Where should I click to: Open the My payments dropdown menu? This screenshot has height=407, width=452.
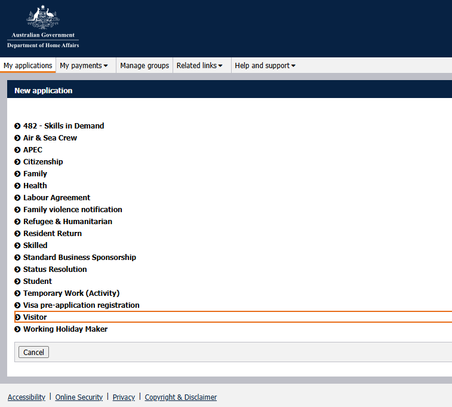84,66
